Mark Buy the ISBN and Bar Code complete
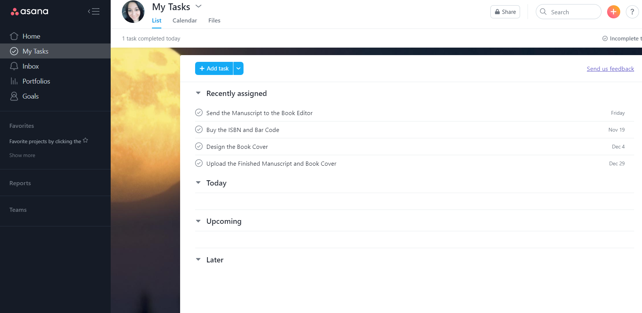The image size is (642, 313). [x=199, y=129]
